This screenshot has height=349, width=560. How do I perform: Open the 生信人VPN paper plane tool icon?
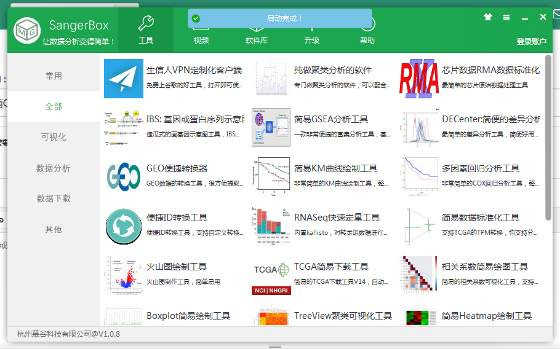point(124,79)
